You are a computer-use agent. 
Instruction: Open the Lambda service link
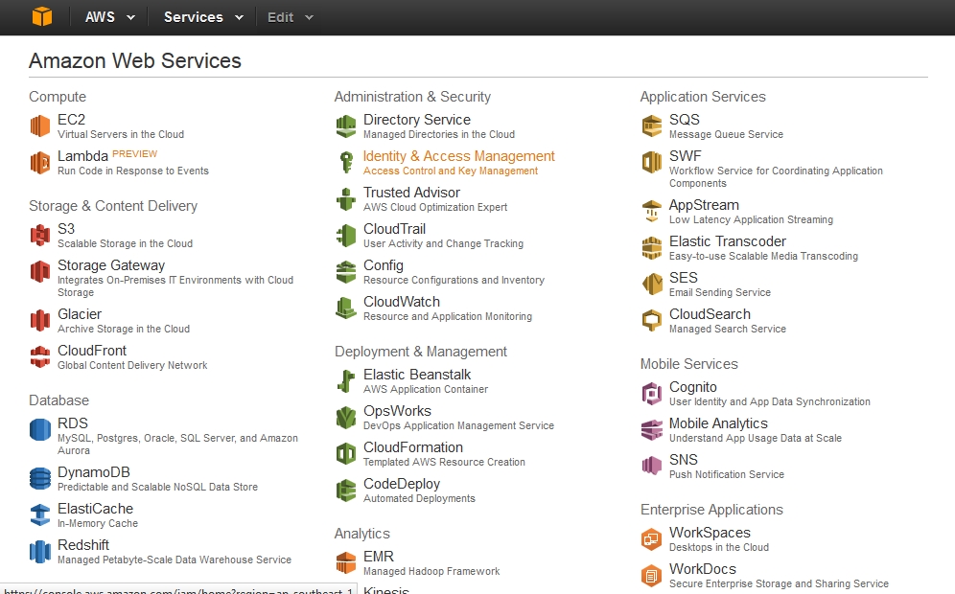click(x=82, y=156)
